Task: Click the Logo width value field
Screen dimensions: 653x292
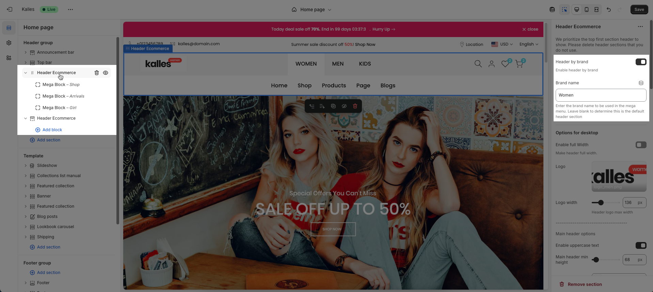Action: coord(634,203)
